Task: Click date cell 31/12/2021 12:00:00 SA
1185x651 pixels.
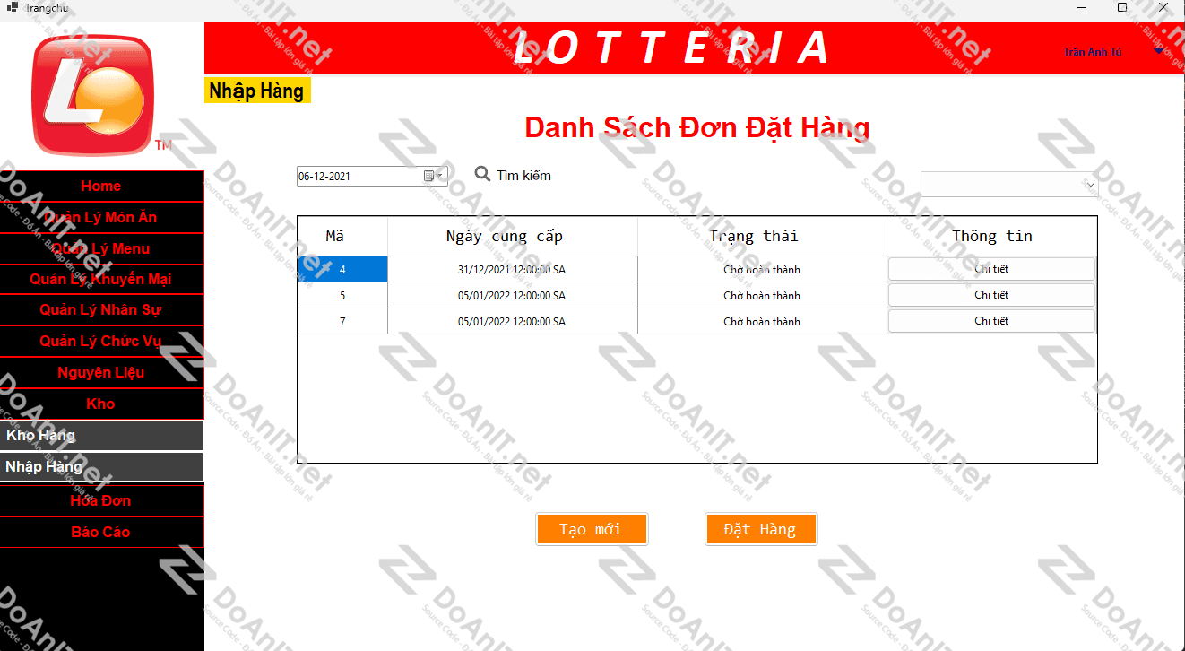Action: pyautogui.click(x=513, y=270)
